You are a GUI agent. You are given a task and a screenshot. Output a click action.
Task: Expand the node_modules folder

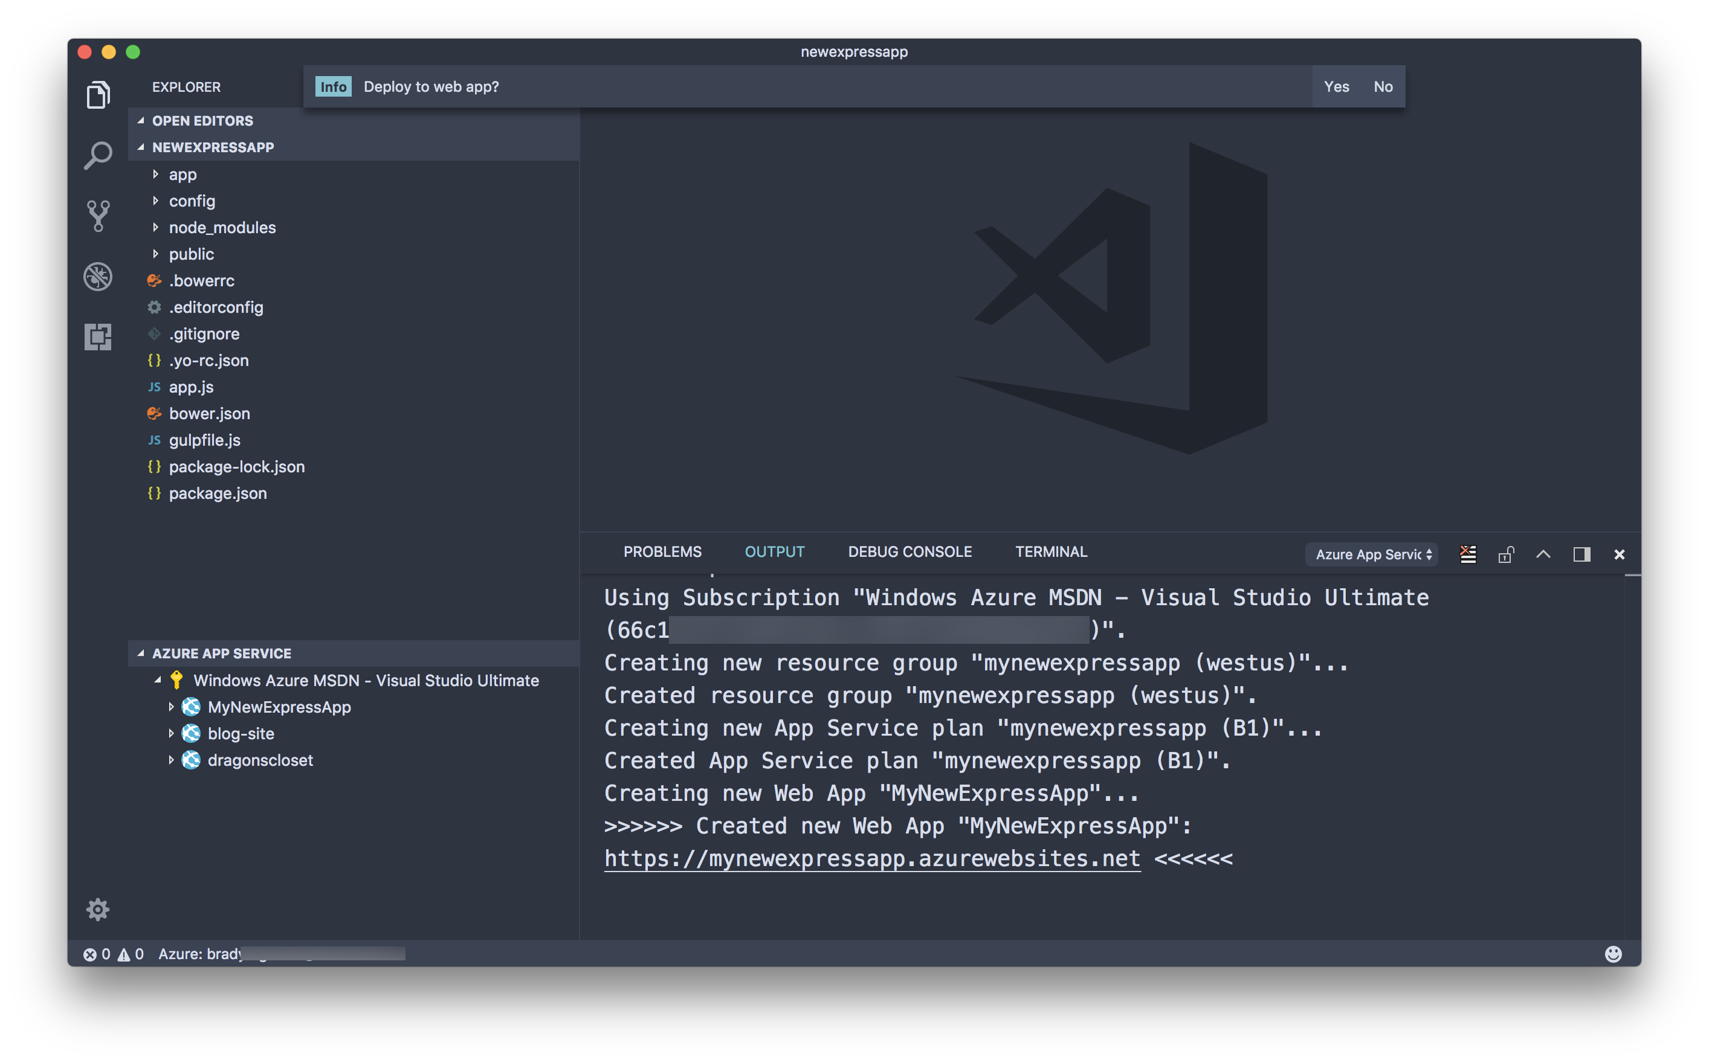point(155,227)
